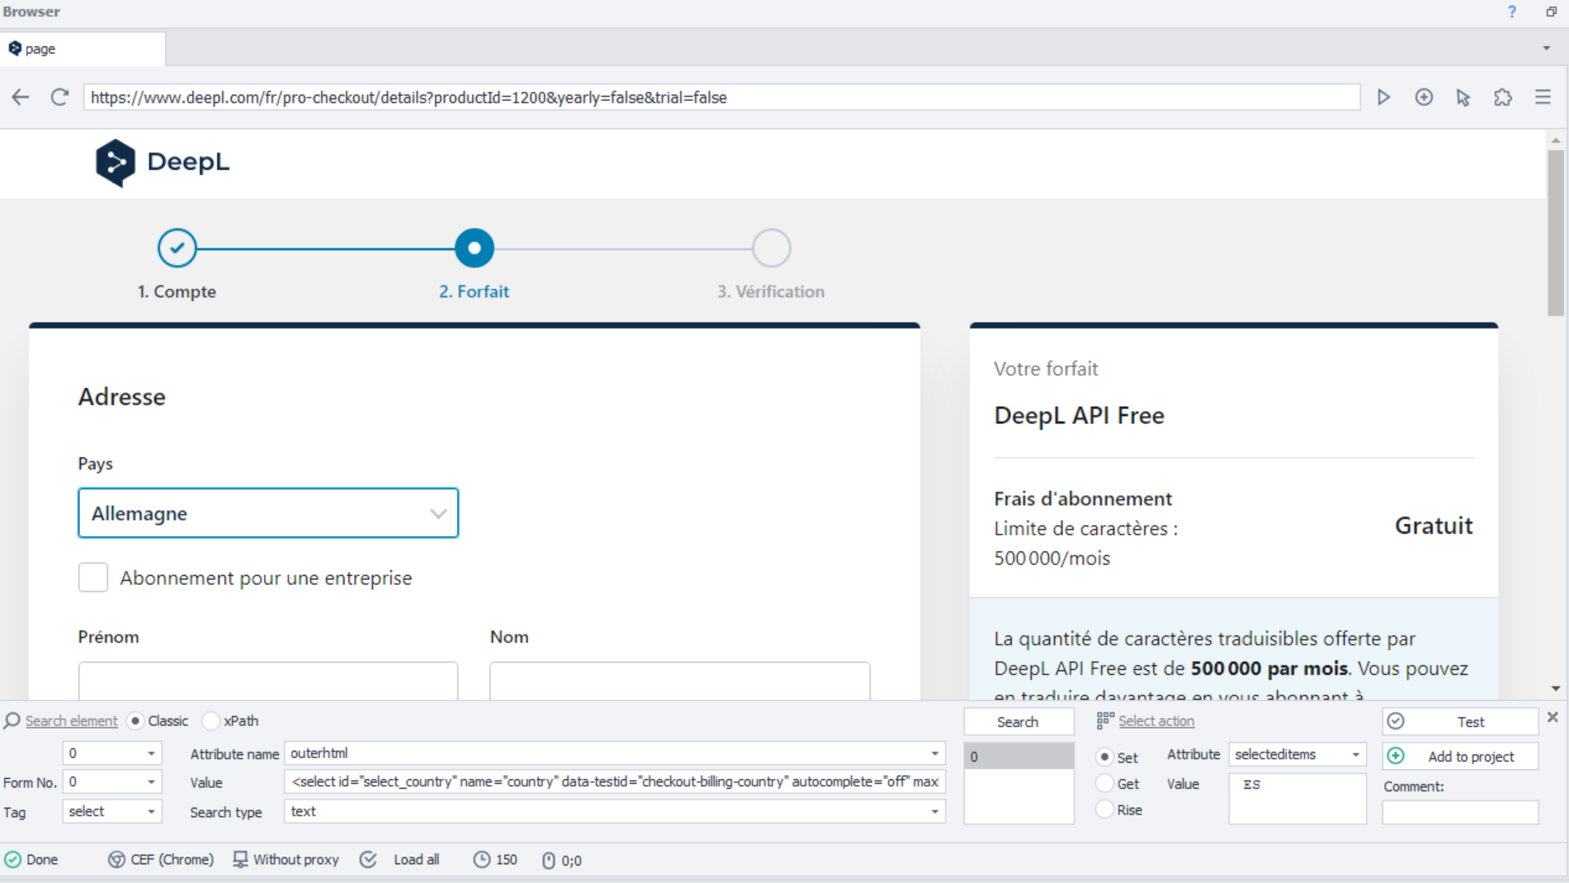
Task: Click the action Value box containing ES
Action: coord(1297,798)
